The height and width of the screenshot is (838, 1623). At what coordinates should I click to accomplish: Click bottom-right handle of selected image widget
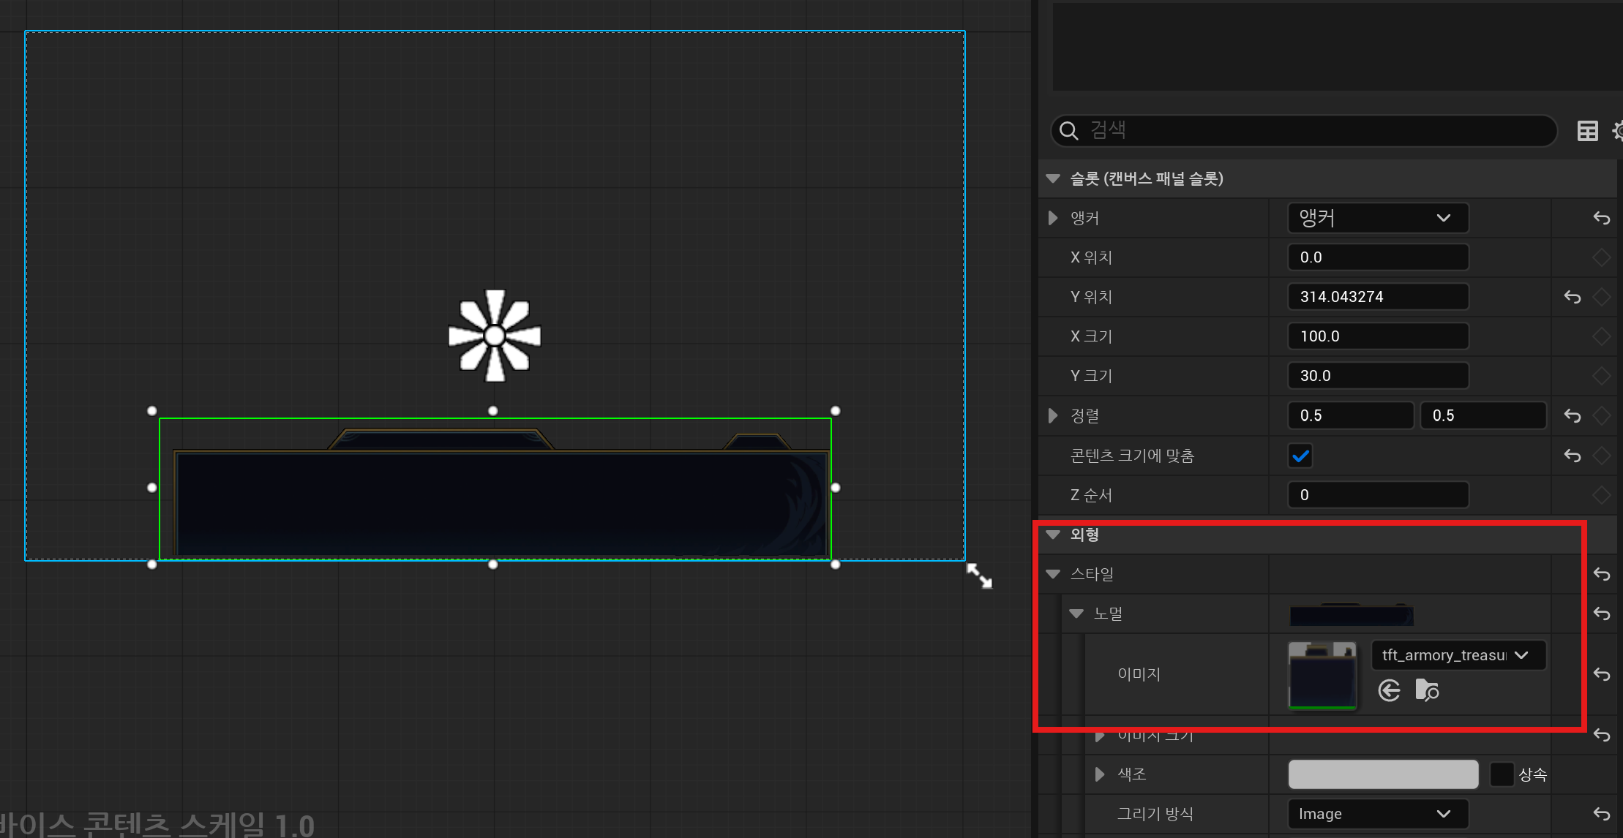point(836,565)
